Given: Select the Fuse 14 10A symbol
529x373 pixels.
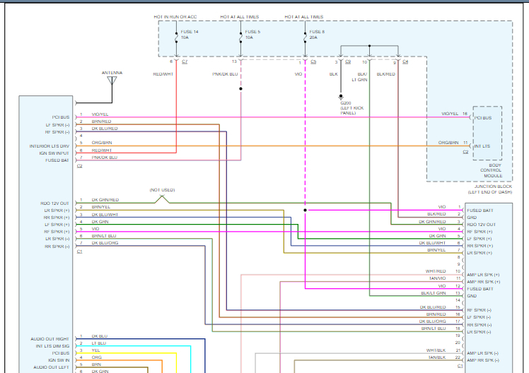Looking at the screenshot, I should pyautogui.click(x=177, y=35).
